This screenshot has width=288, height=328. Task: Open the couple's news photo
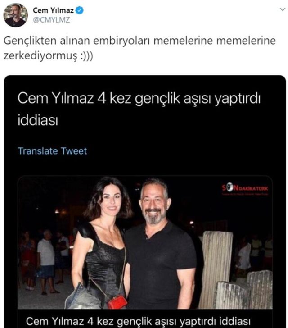(x=145, y=243)
